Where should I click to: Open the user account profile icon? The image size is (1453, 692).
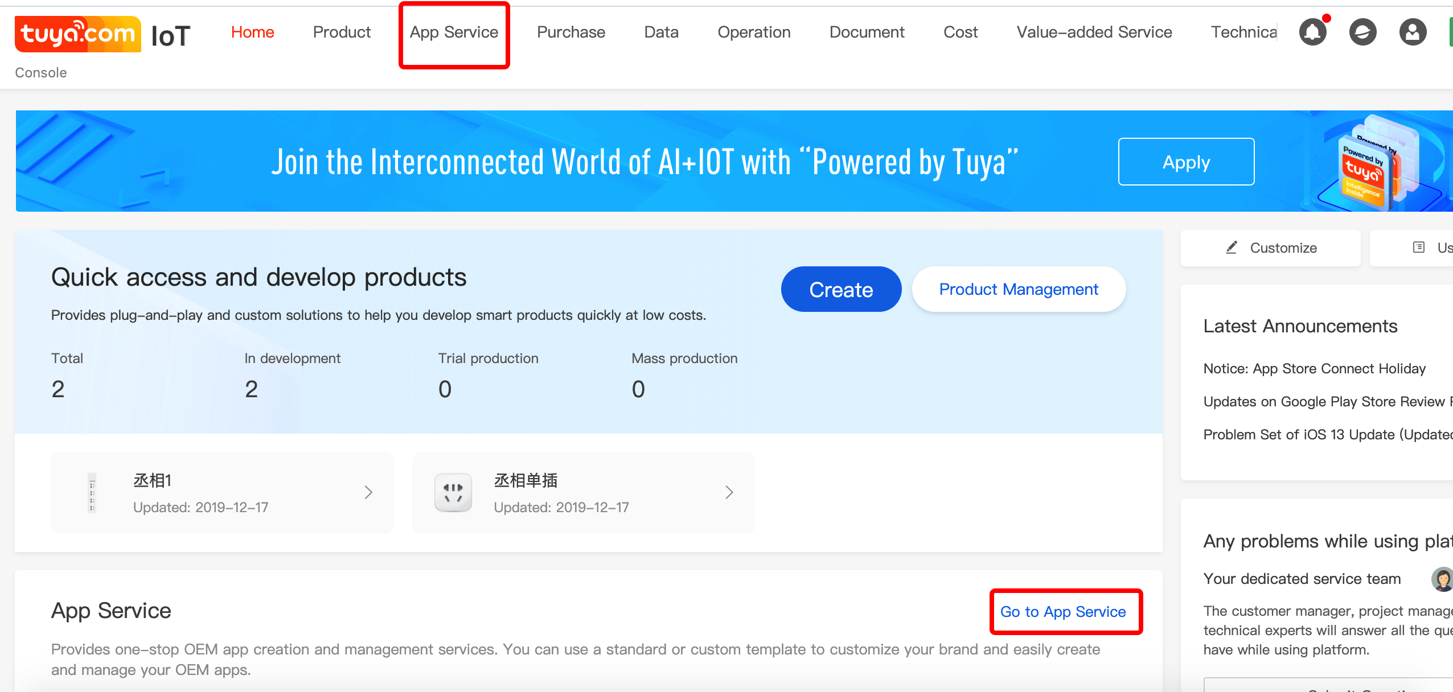point(1413,32)
